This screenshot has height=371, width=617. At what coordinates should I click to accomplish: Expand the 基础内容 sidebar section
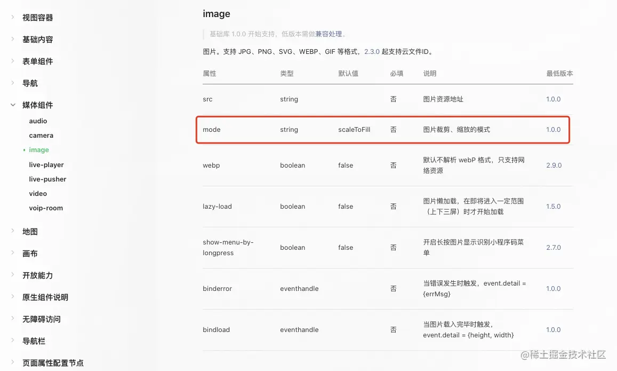coord(37,40)
